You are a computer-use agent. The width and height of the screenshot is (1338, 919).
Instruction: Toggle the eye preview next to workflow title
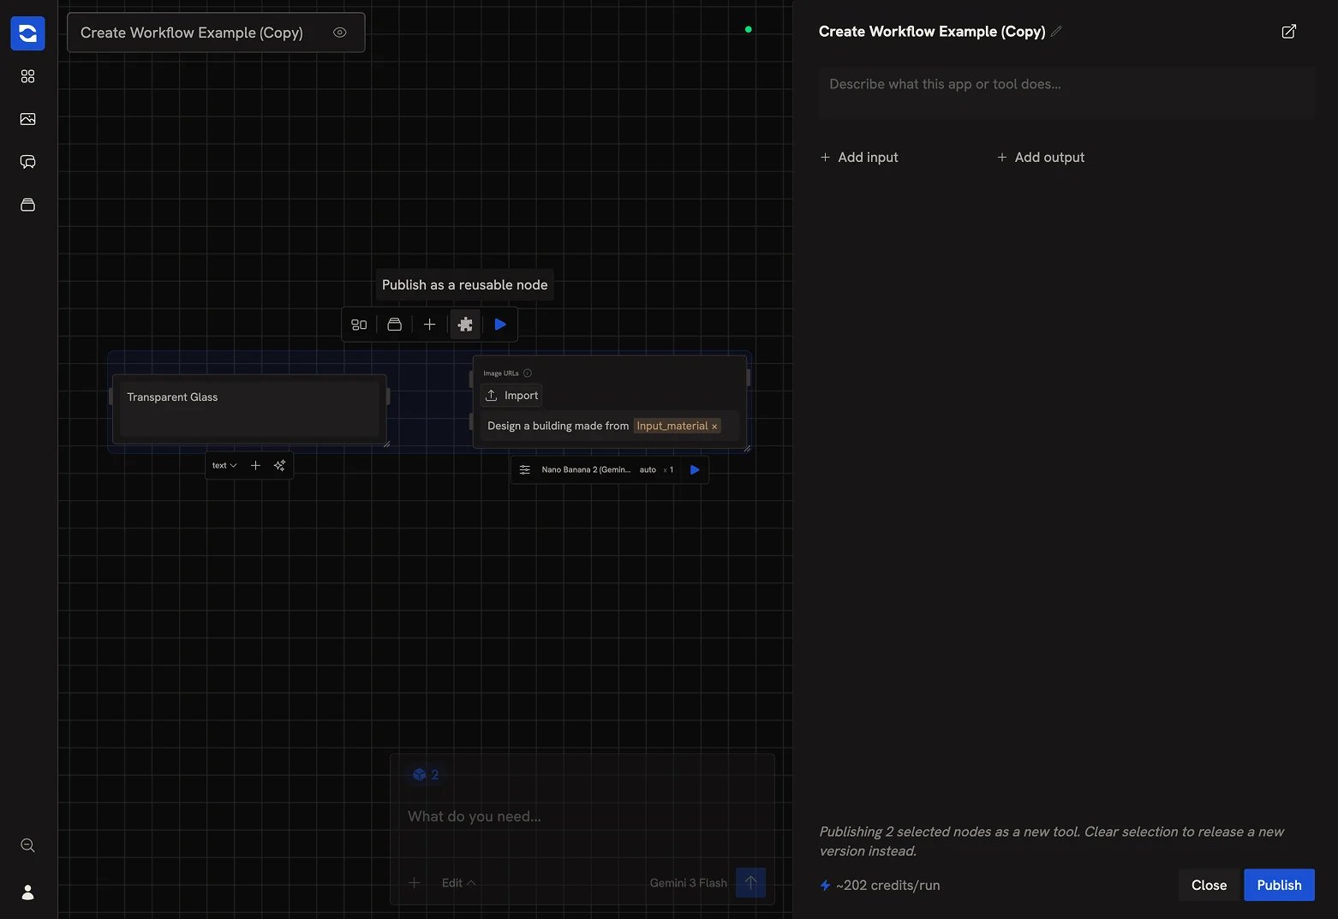pos(340,33)
